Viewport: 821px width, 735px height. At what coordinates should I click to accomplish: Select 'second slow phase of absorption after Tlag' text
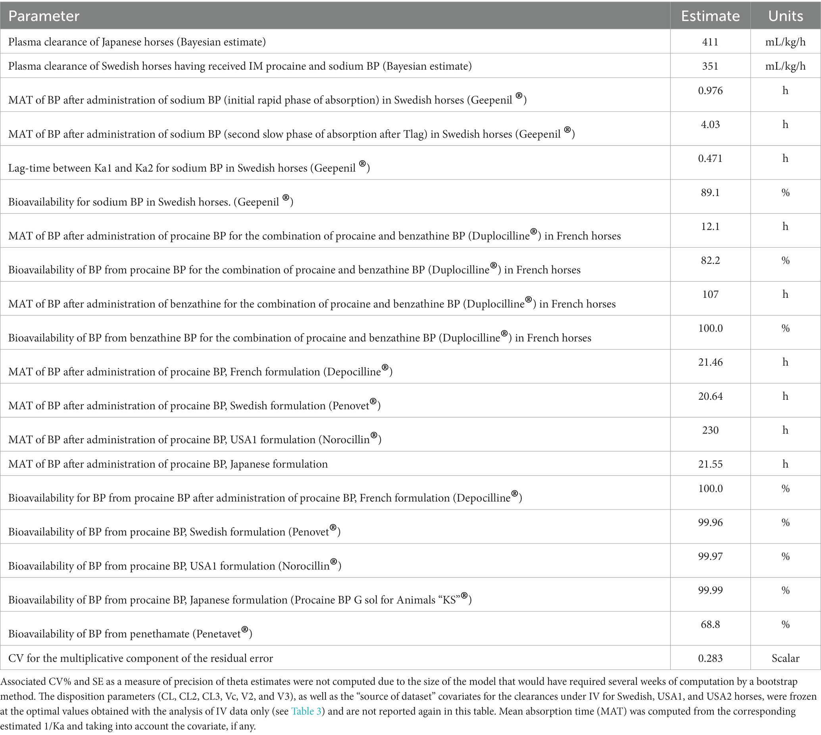[x=292, y=133]
